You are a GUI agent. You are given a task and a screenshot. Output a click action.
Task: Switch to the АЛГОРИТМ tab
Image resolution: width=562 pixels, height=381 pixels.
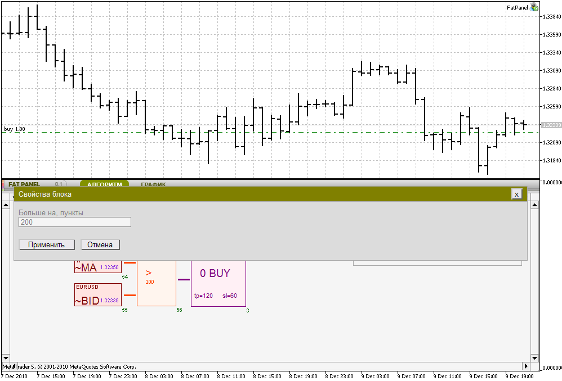point(104,184)
